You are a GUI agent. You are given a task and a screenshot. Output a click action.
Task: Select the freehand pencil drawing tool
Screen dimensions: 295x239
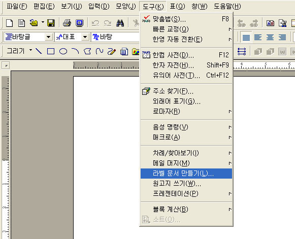coord(112,51)
